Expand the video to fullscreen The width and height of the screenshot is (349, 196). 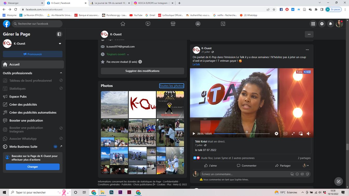293,134
